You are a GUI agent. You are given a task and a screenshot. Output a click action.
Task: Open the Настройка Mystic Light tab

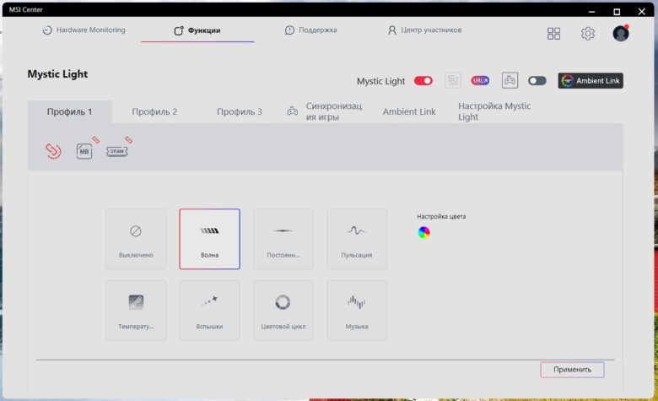[494, 111]
